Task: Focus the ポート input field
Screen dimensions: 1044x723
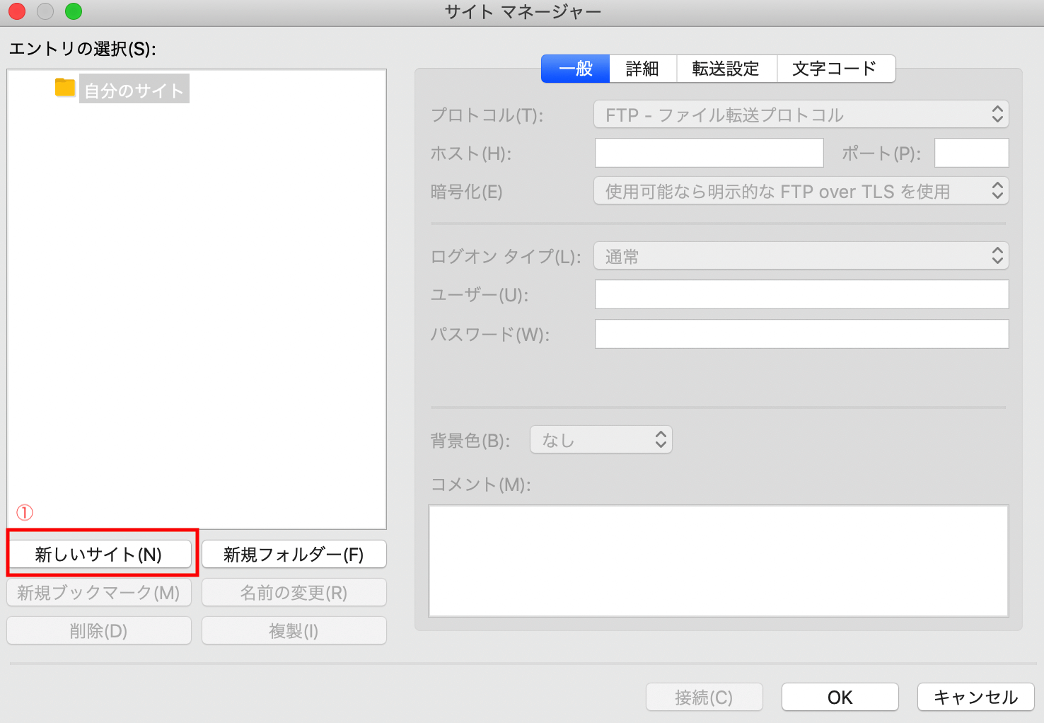Action: pyautogui.click(x=972, y=153)
